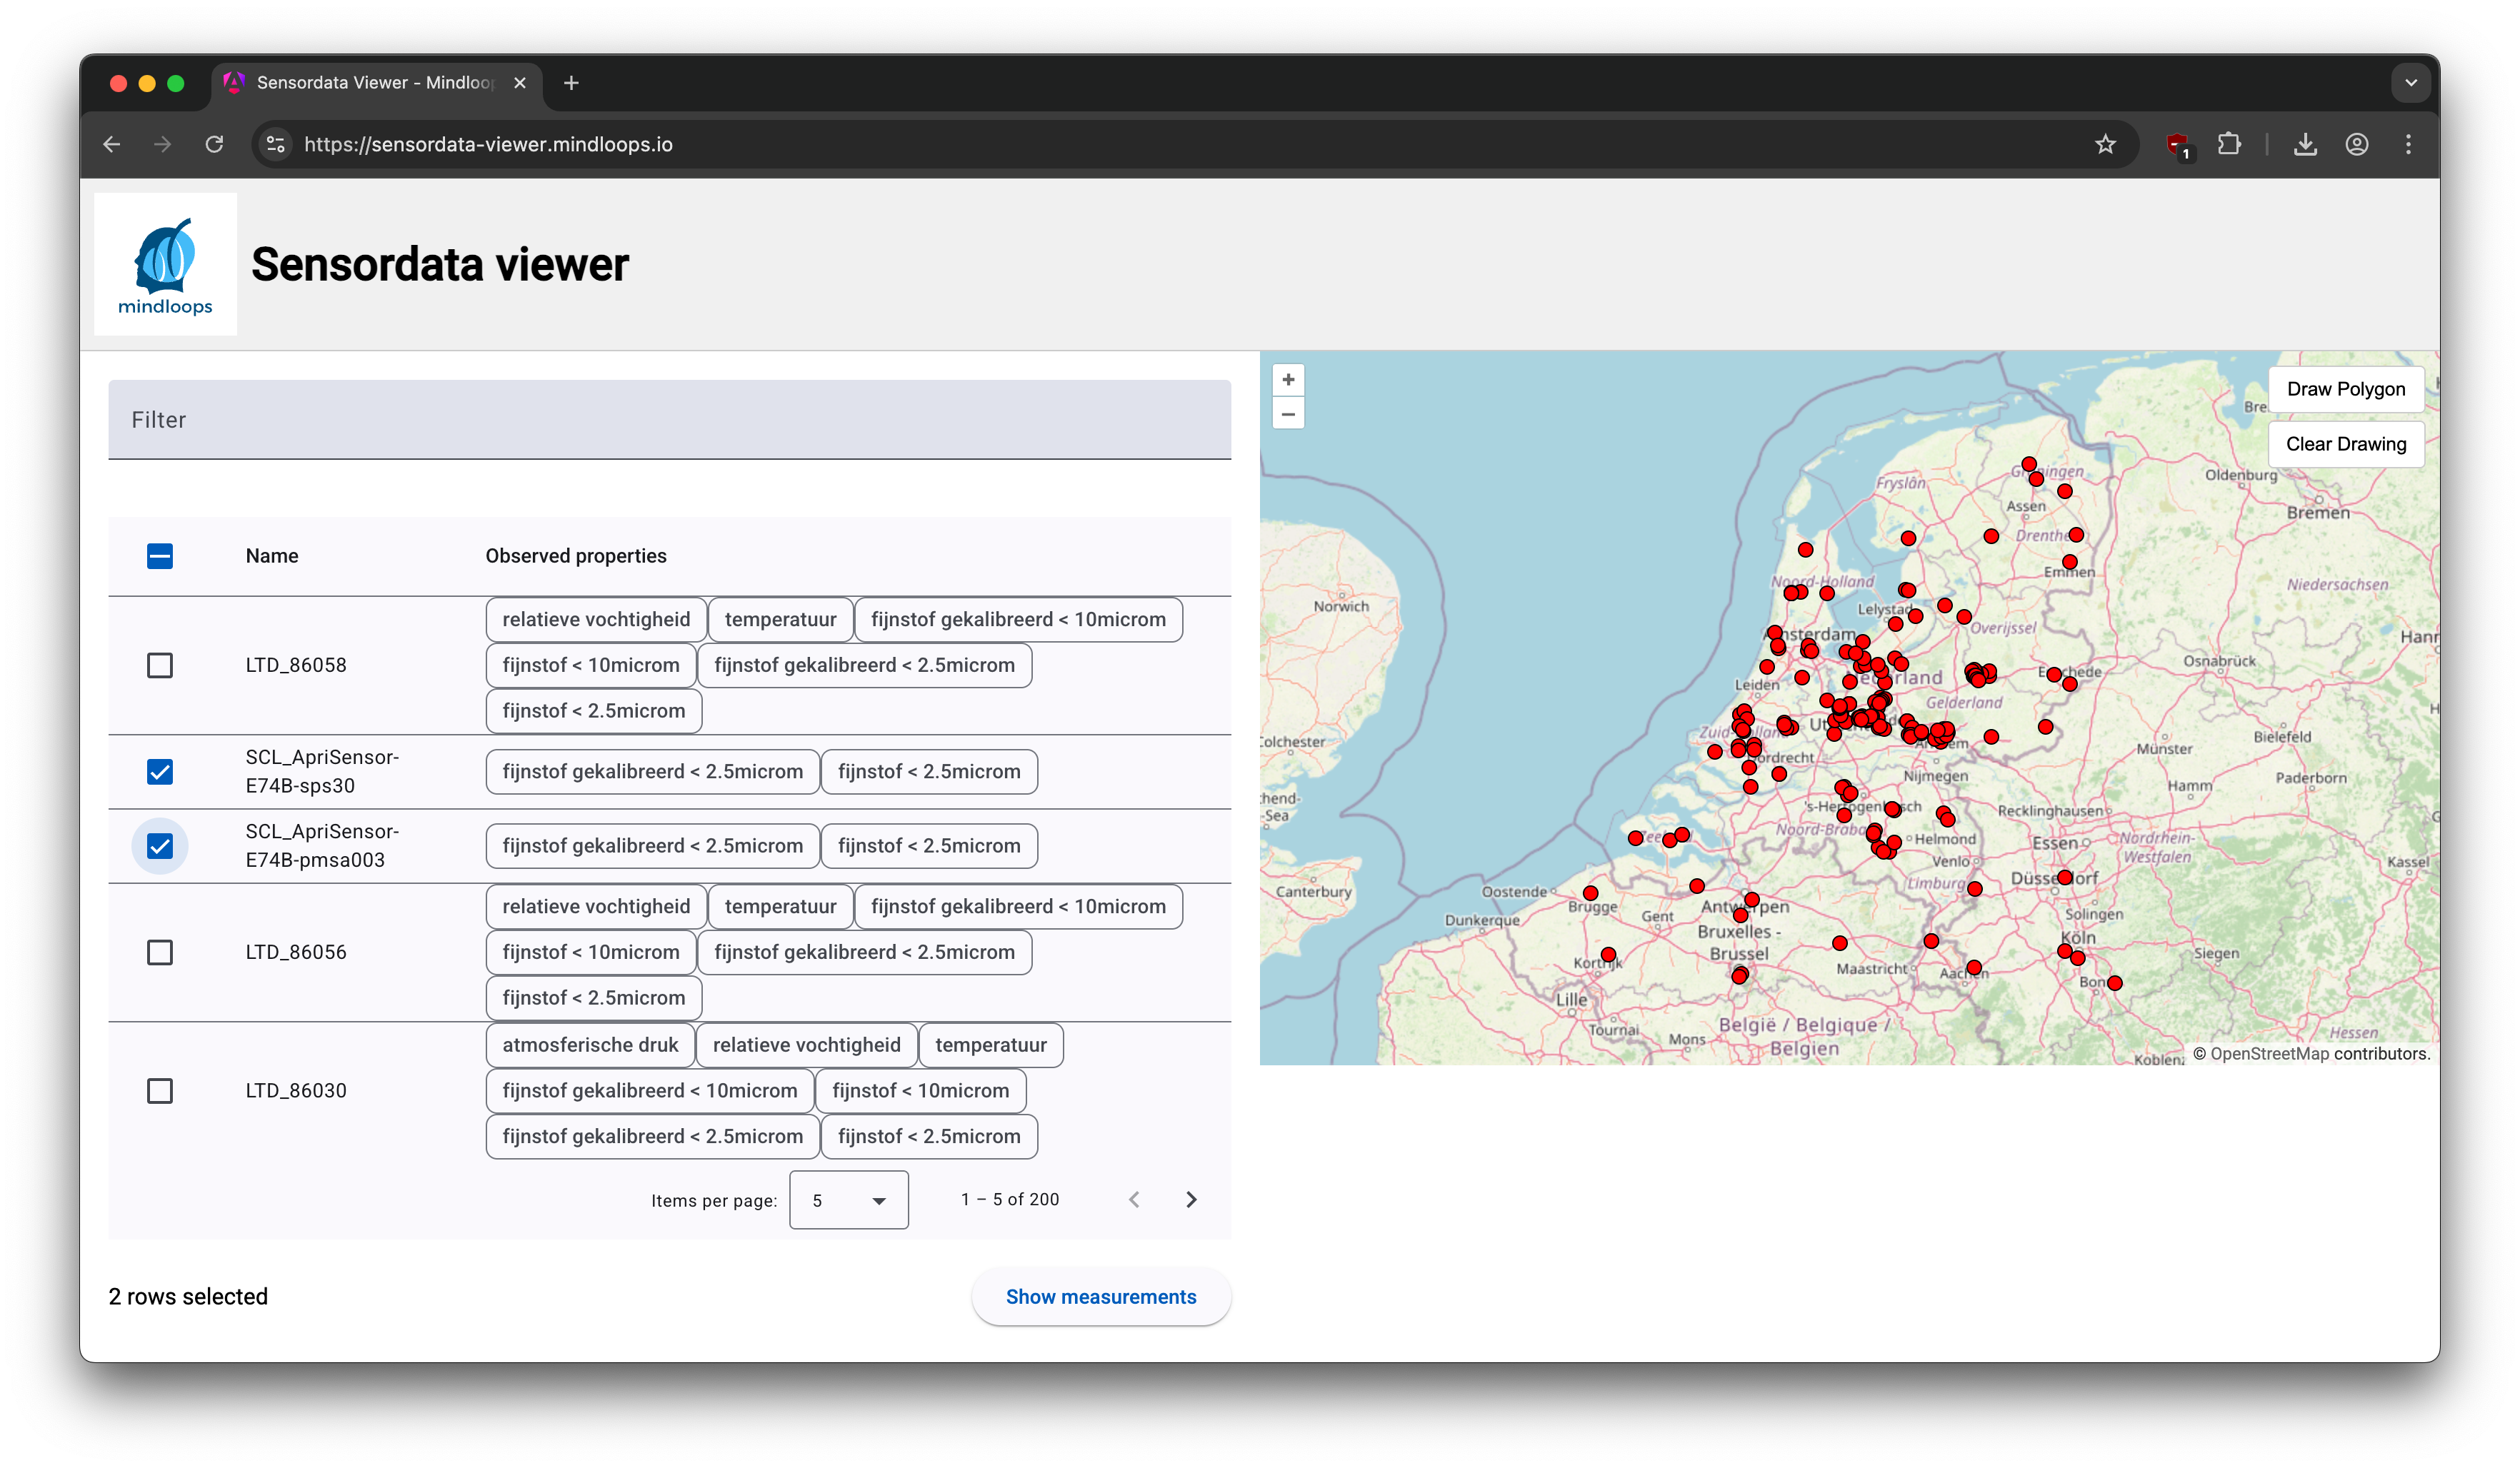Click LTD_86056's fijnstof < 10microm chip
The width and height of the screenshot is (2520, 1468).
click(x=590, y=952)
